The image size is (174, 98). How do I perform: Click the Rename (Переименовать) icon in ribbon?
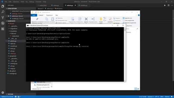point(93,19)
